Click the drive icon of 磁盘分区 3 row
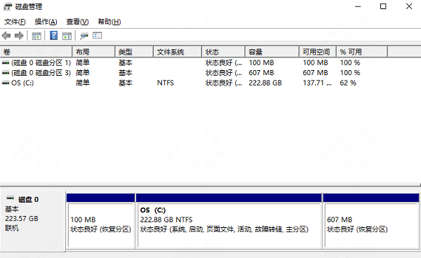The image size is (421, 258). pyautogui.click(x=6, y=73)
